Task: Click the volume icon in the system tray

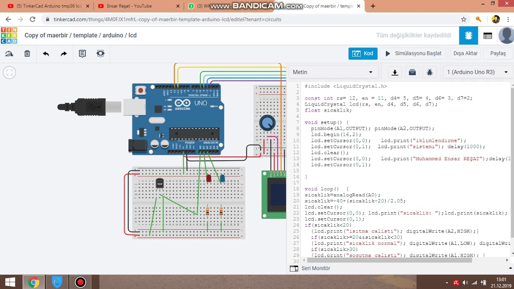Action: tap(465, 283)
